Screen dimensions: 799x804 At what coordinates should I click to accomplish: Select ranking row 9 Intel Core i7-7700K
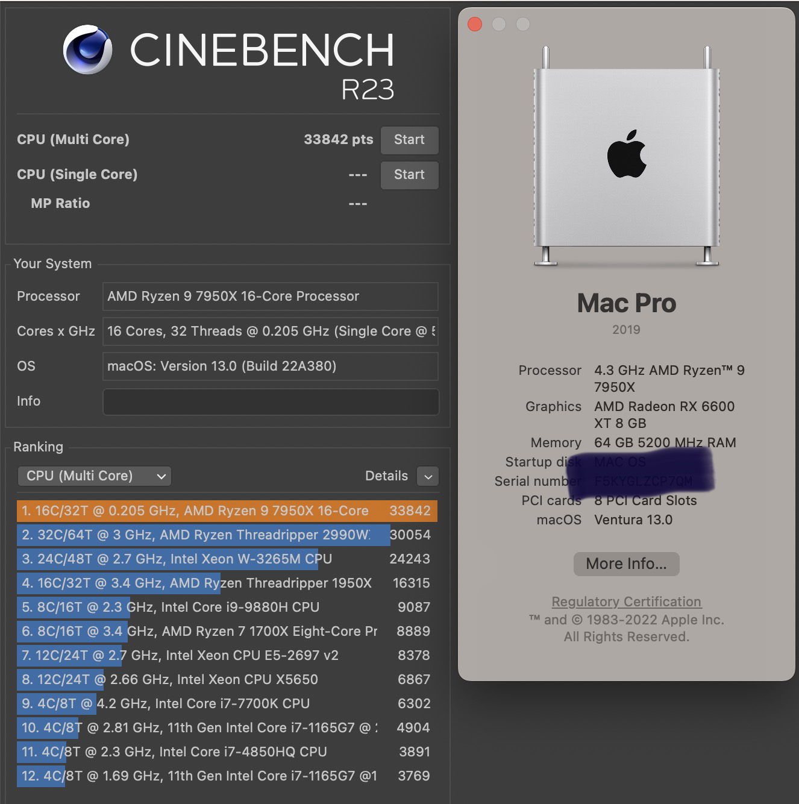227,704
